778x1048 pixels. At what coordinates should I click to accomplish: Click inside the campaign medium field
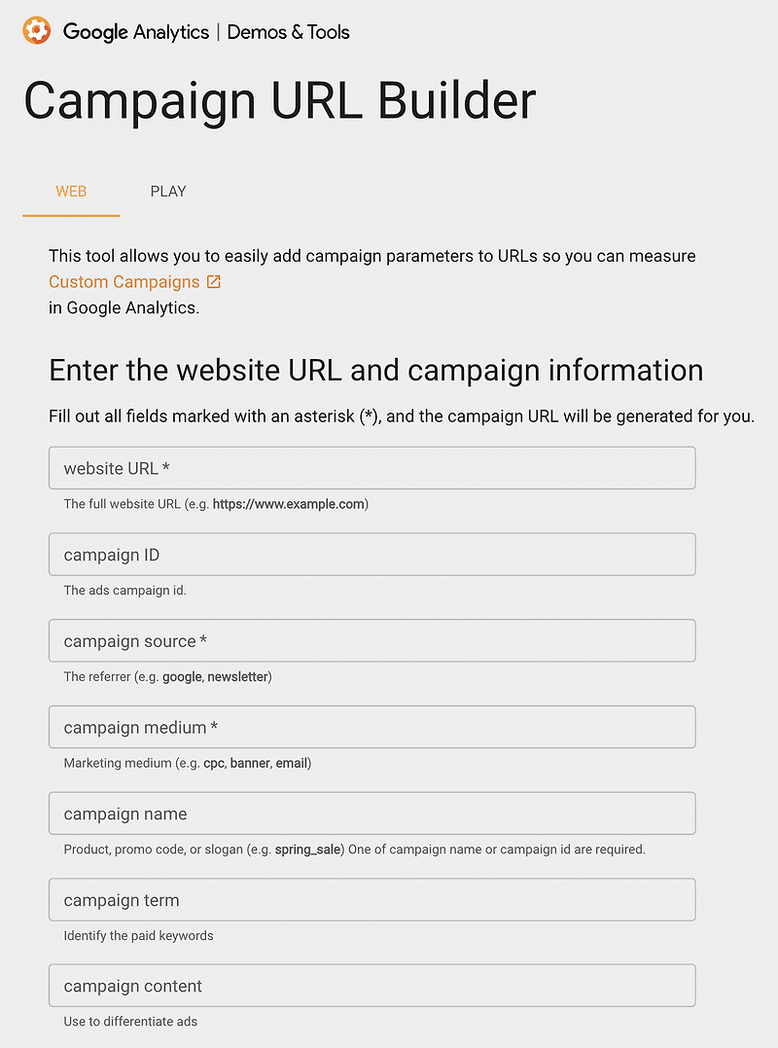click(x=372, y=727)
